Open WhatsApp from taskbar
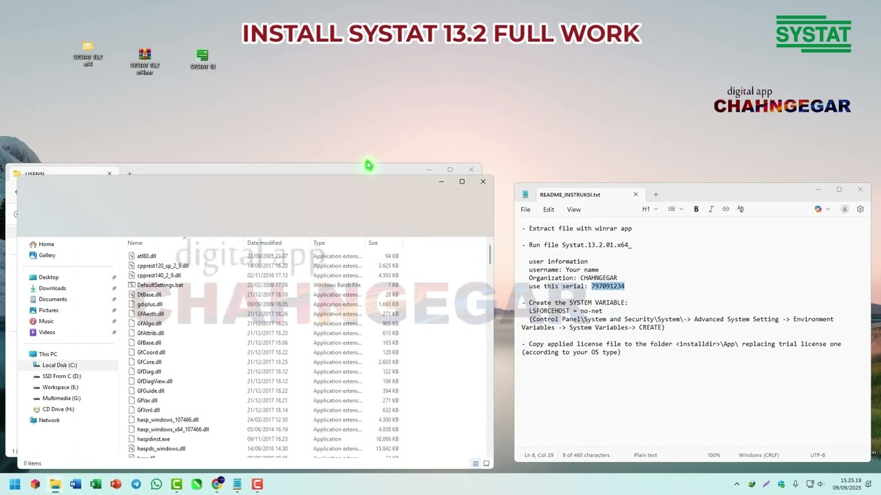 click(156, 484)
